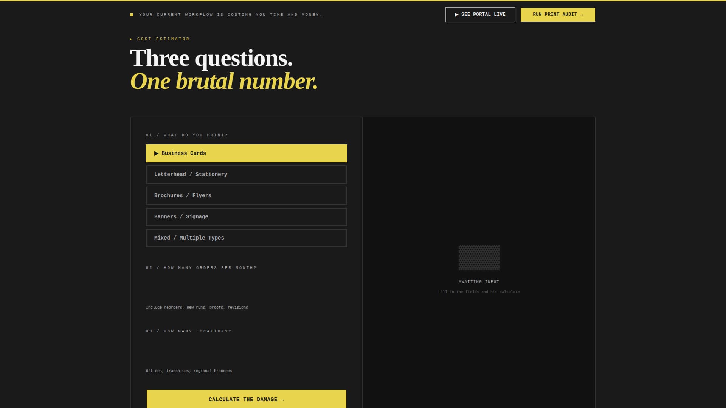Open the RUN PRINT AUDIT link
726x408 pixels.
click(558, 15)
